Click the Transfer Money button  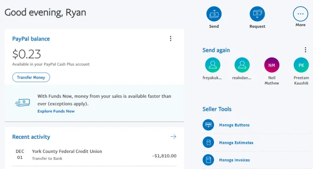(31, 77)
